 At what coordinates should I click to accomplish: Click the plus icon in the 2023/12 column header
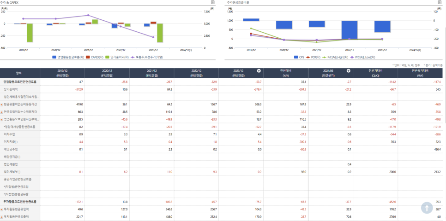click(259, 70)
